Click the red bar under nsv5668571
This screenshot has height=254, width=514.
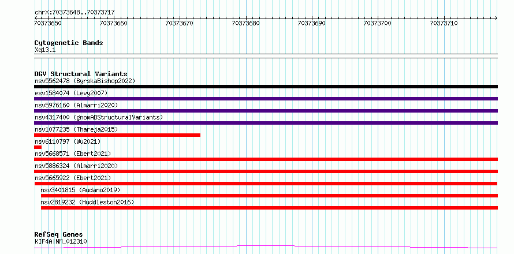coord(266,159)
